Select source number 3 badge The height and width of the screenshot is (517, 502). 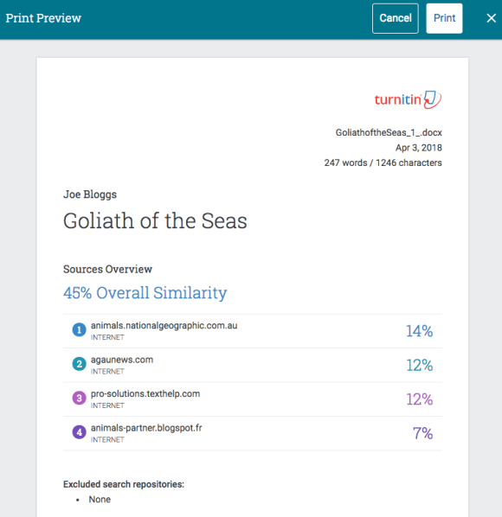tap(80, 398)
